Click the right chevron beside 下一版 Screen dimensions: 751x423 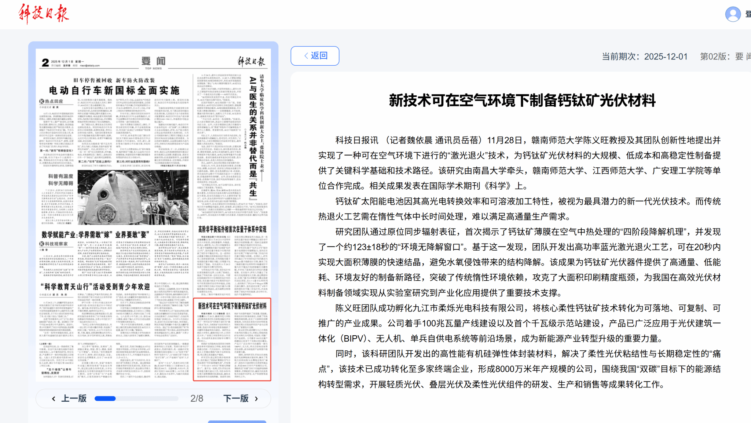256,399
